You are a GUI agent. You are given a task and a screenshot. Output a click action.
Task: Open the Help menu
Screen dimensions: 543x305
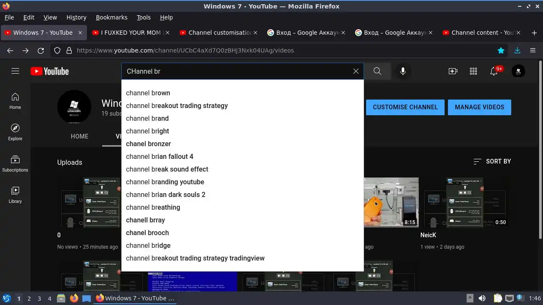coord(166,17)
